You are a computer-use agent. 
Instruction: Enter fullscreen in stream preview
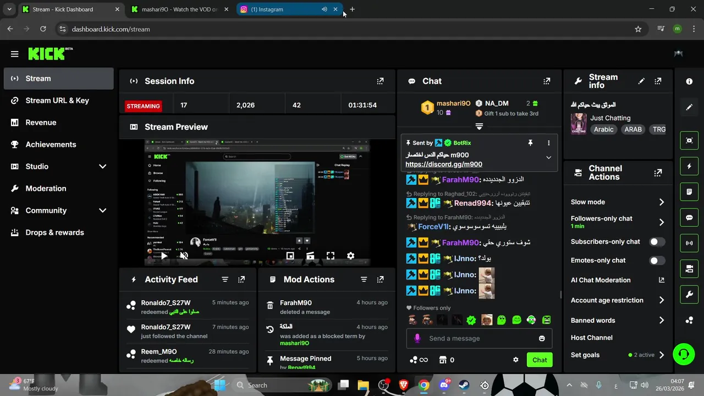(331, 256)
